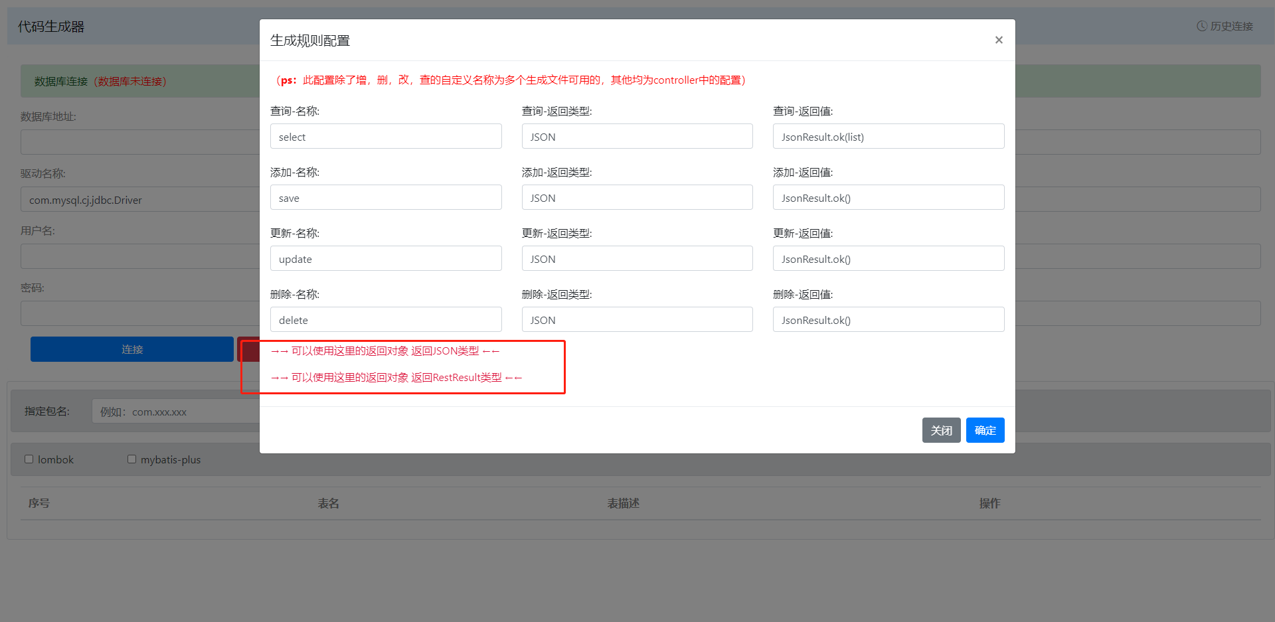Click the 查询-名称 field containing select
This screenshot has width=1275, height=622.
tap(386, 136)
